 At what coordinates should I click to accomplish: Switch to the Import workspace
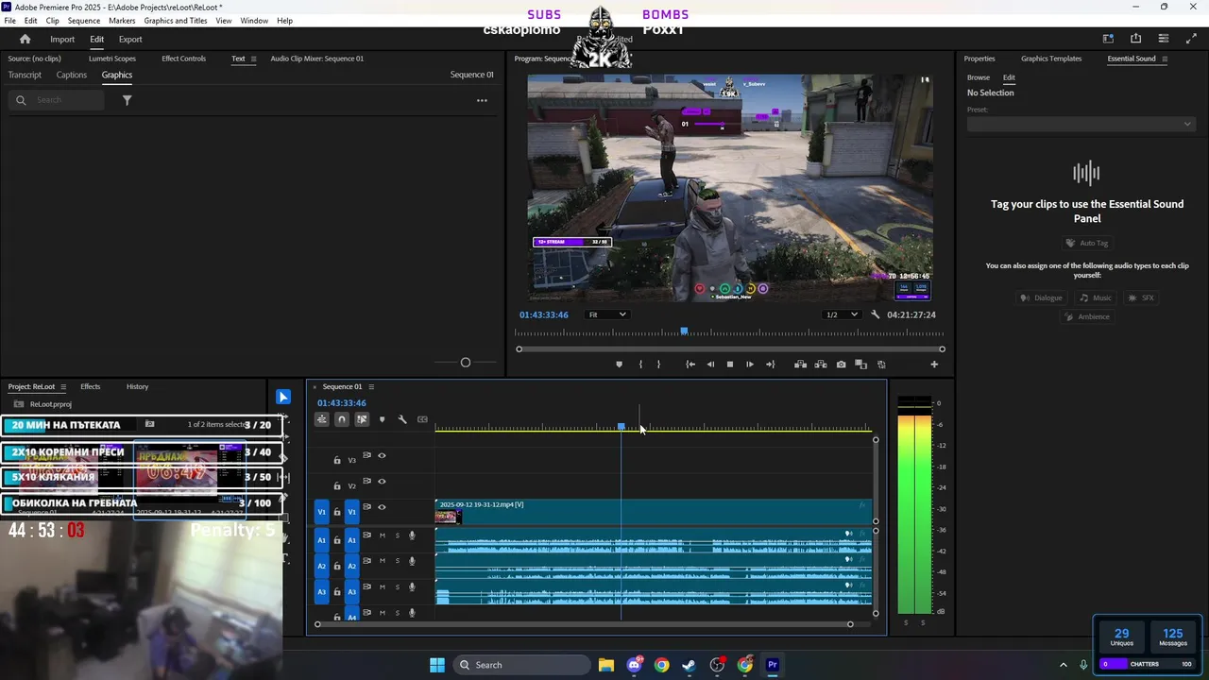pos(62,39)
